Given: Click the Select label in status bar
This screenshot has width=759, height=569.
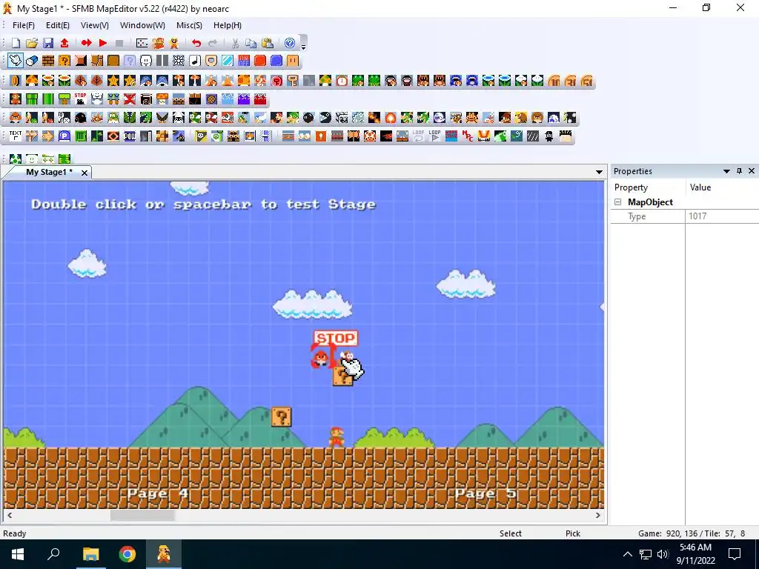Looking at the screenshot, I should (510, 533).
